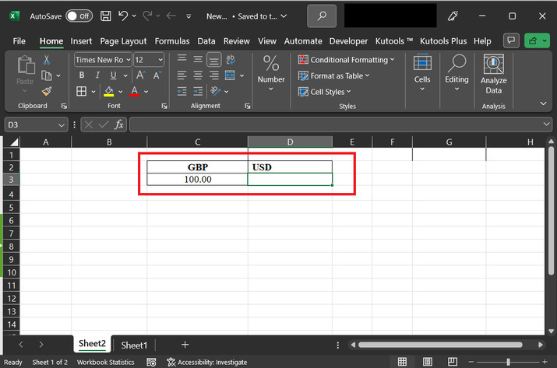
Task: Select Top Align icon
Action: 182,59
